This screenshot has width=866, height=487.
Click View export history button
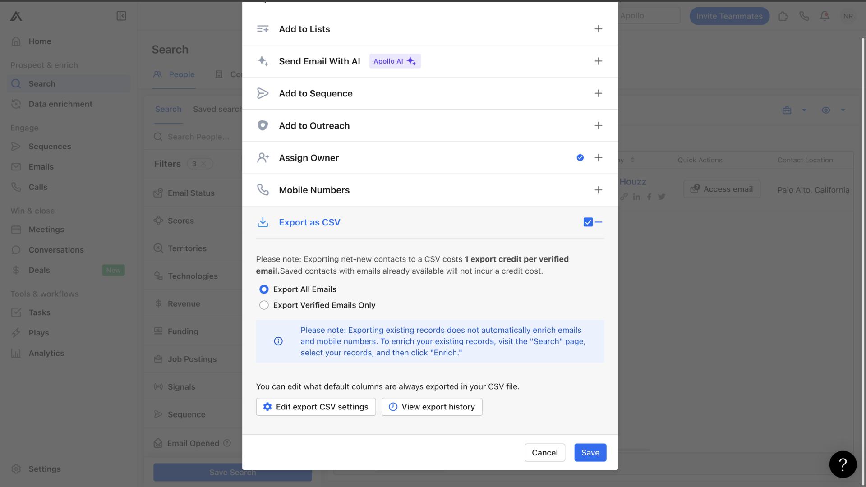pyautogui.click(x=432, y=407)
